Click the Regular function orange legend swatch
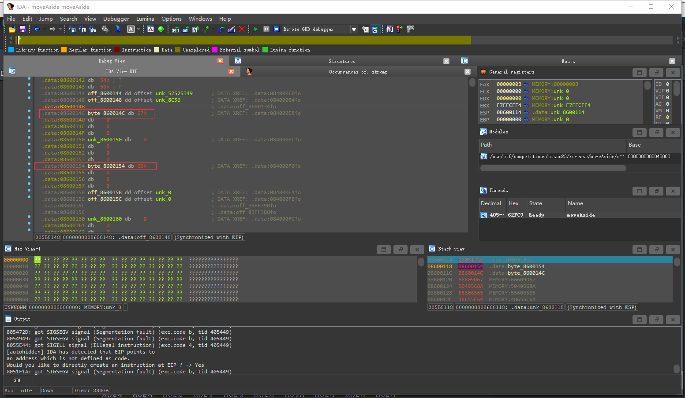The image size is (685, 398). point(64,50)
